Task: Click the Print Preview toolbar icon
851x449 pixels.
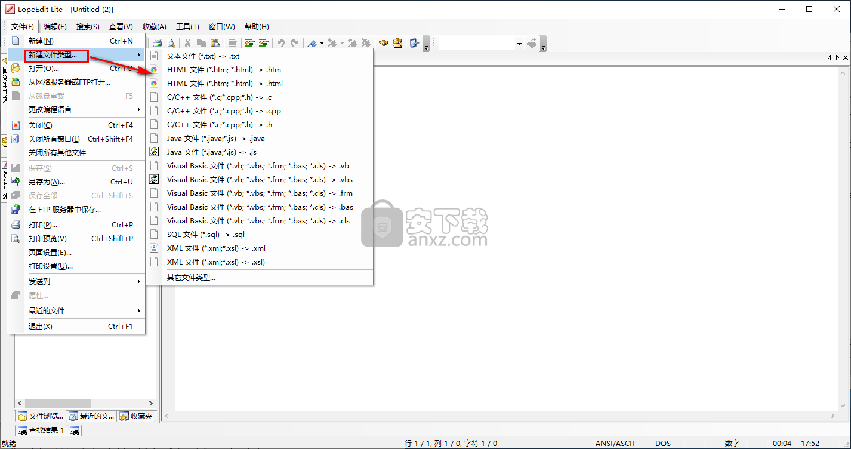Action: (x=171, y=43)
